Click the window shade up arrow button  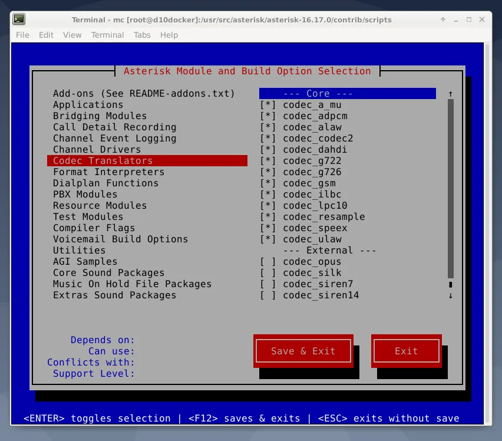click(443, 19)
